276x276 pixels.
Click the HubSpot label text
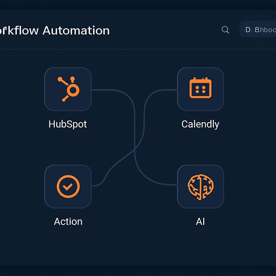click(68, 124)
